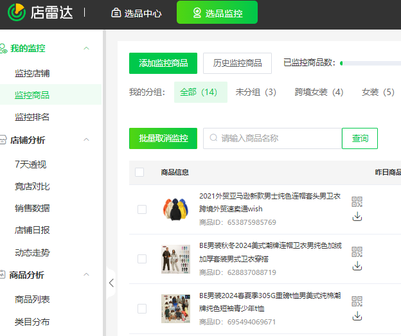Open QR code for third product

coord(357,301)
